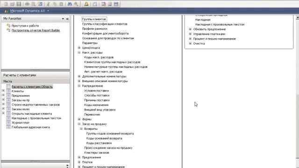
Task: Open Авт. расчет накл. расходов
Action: (103, 71)
